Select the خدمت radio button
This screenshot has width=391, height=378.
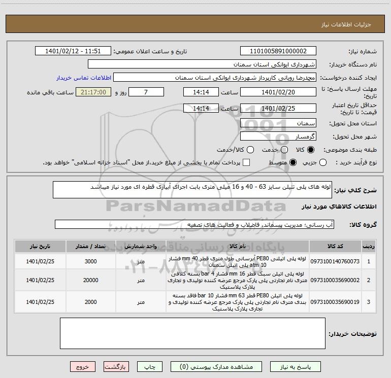point(284,150)
